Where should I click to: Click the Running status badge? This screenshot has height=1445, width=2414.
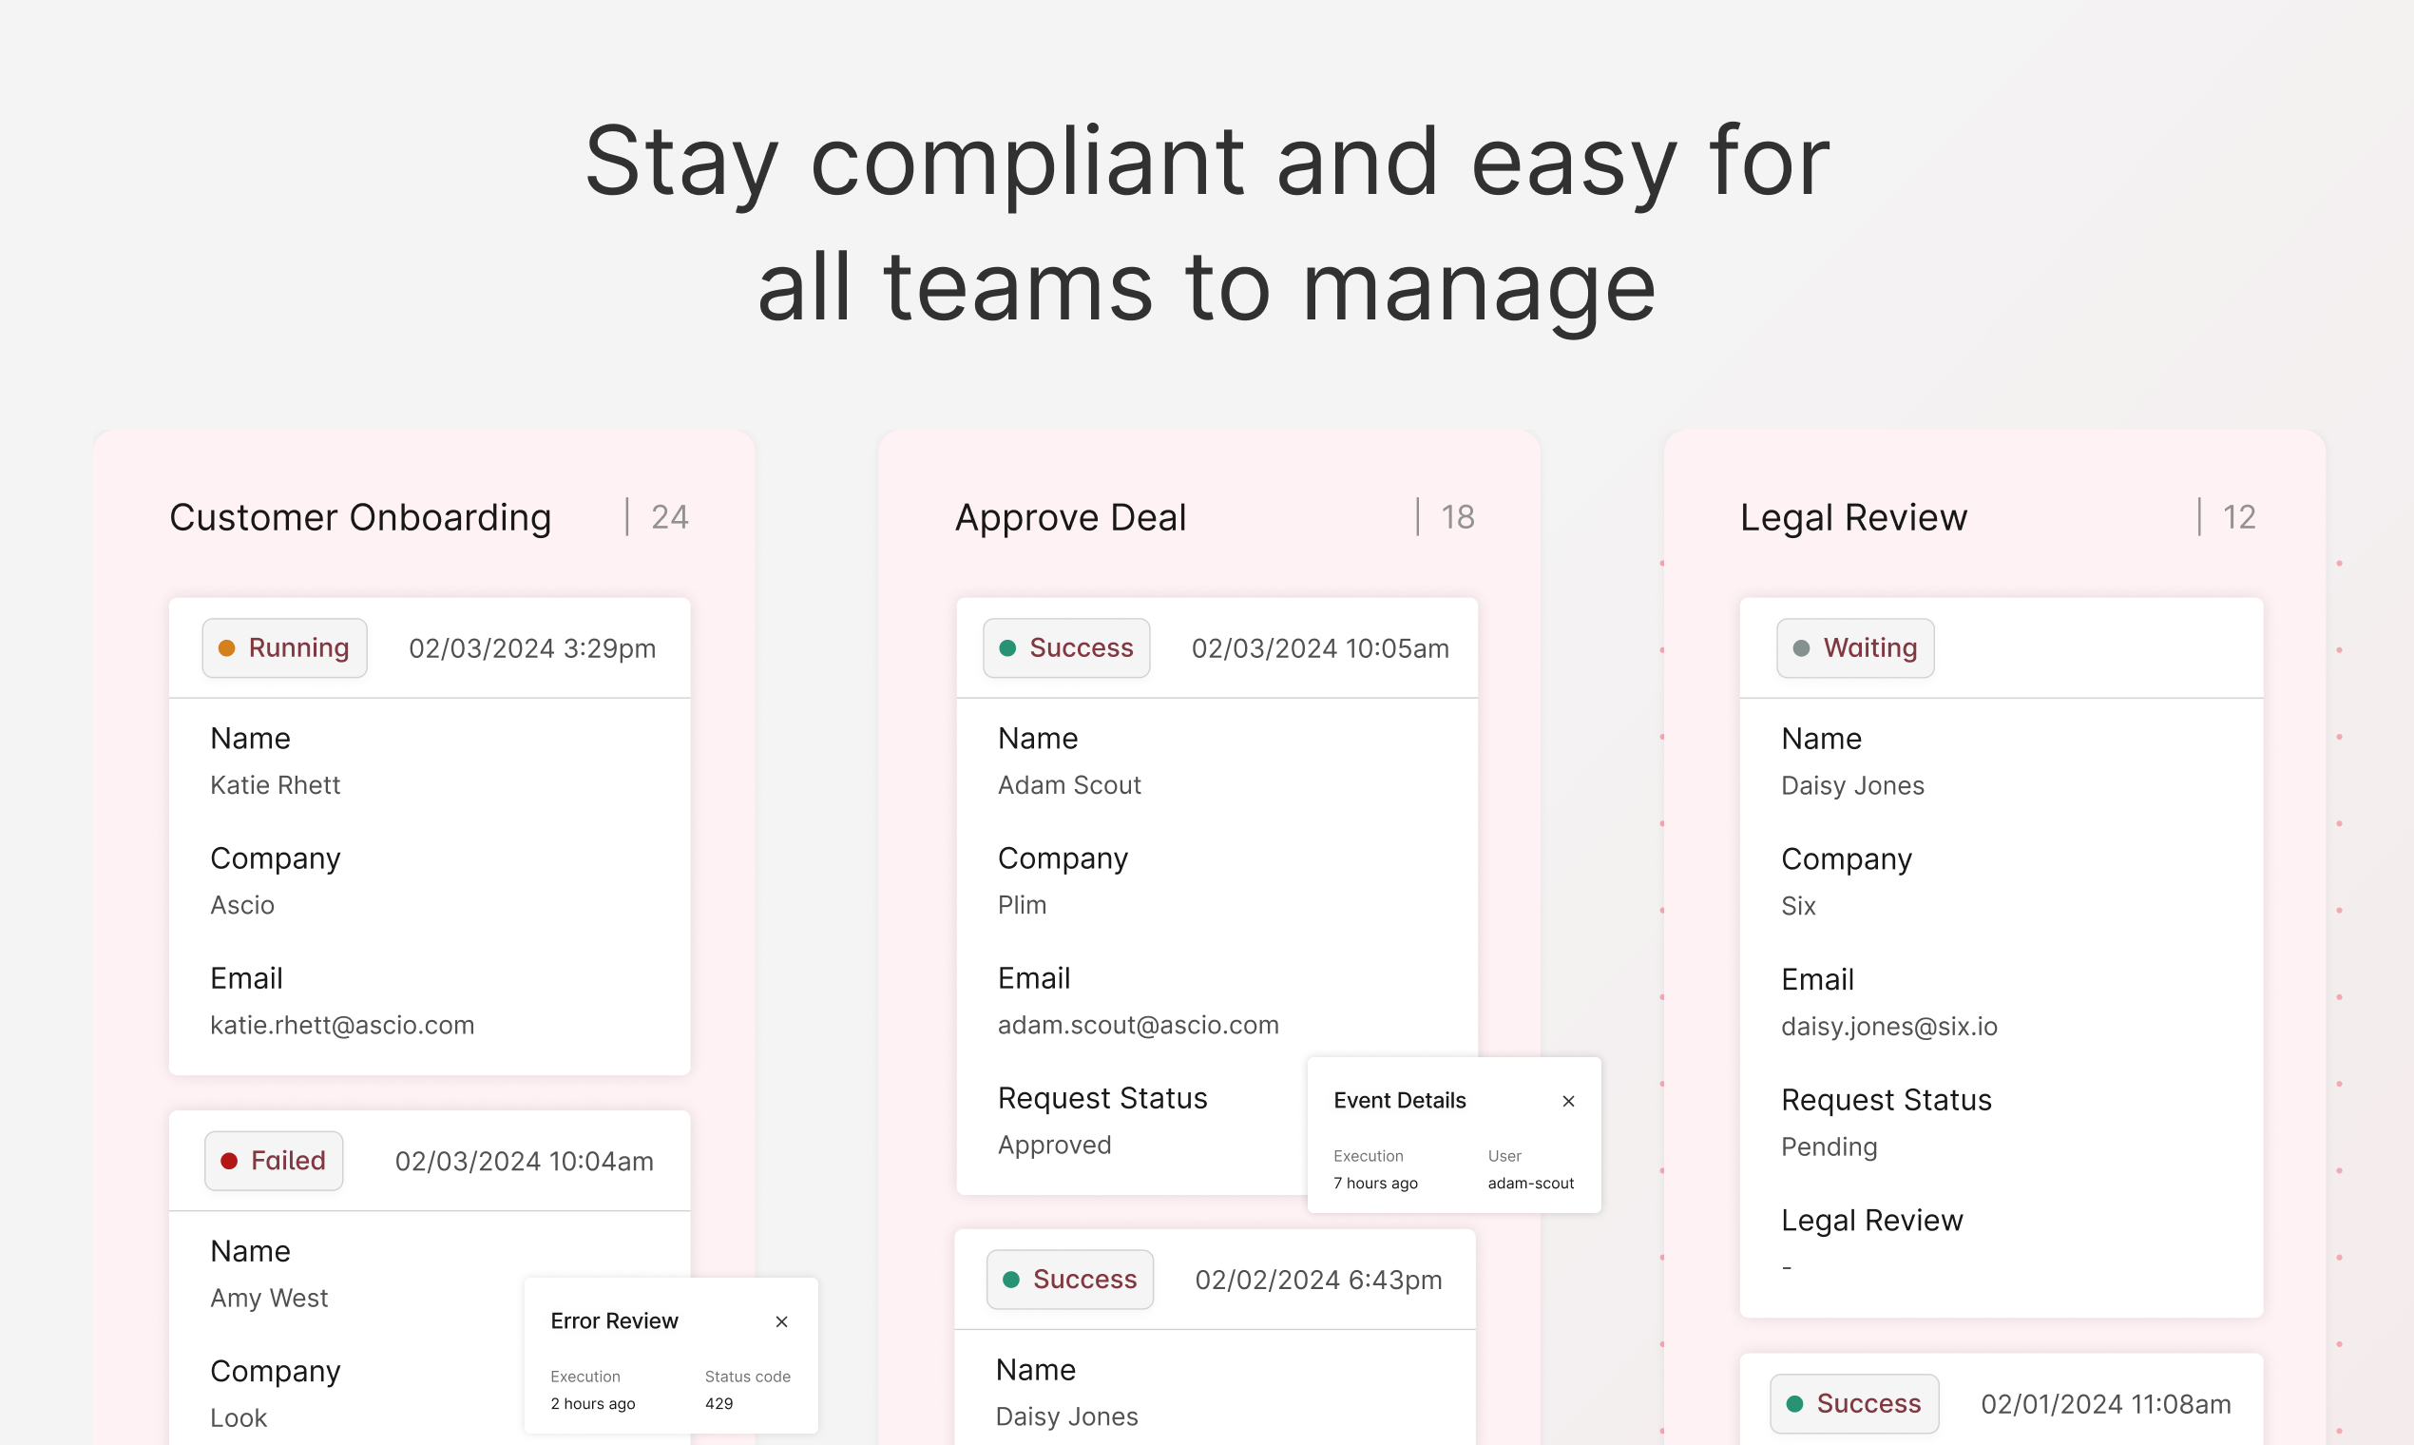click(x=284, y=648)
